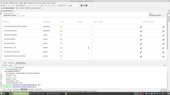Click the Build hammer icon
Image resolution: width=170 pixels, height=95 pixels.
(14, 5)
